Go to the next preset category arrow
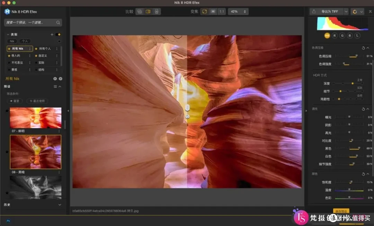Viewport: 374px width, 226px height. [x=61, y=79]
